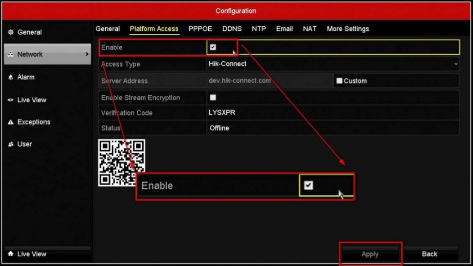Click the General gear icon in sidebar
The width and height of the screenshot is (473, 266).
click(x=11, y=32)
